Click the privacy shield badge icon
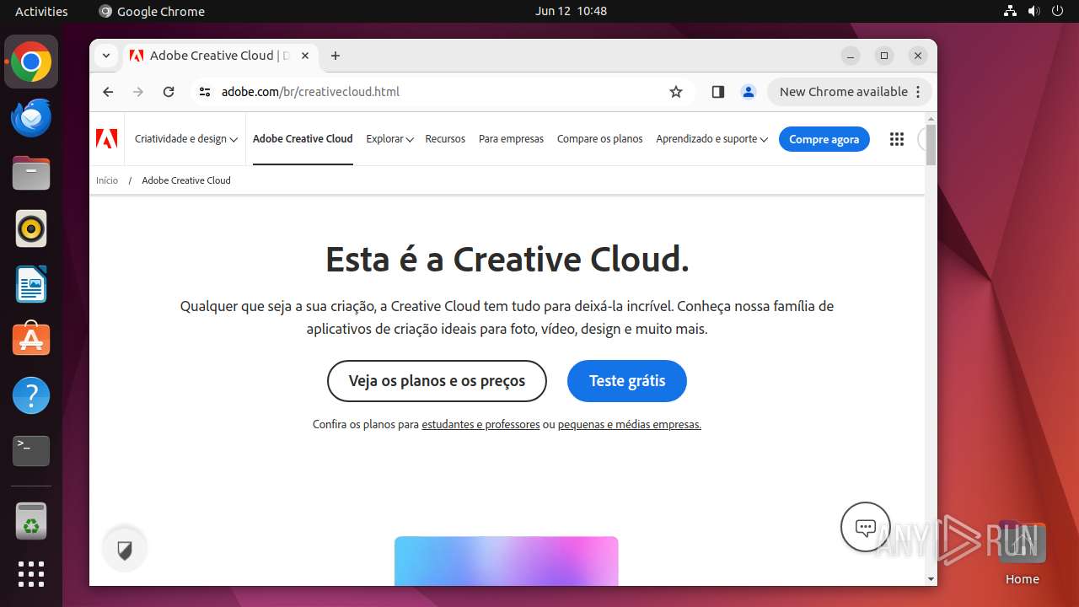 click(125, 551)
